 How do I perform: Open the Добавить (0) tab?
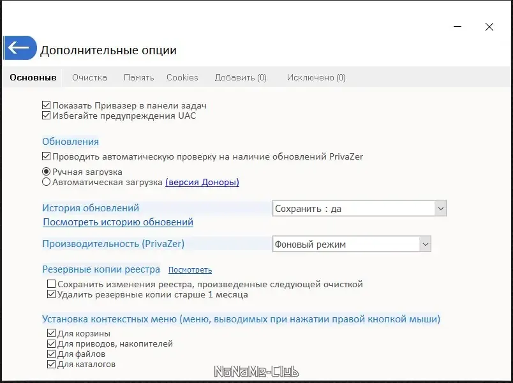[241, 78]
